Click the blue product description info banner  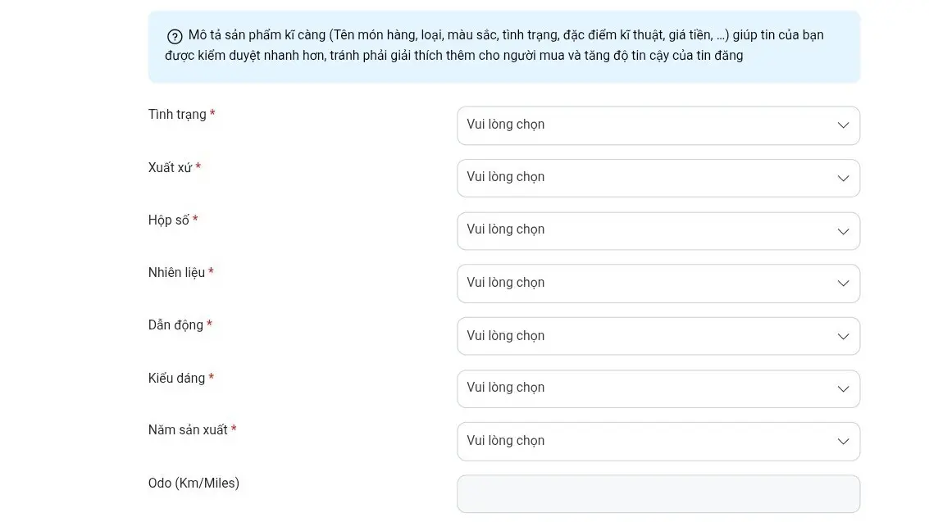tap(503, 45)
